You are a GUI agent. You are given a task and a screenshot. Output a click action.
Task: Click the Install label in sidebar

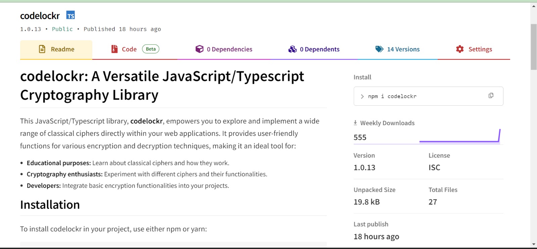(x=362, y=77)
